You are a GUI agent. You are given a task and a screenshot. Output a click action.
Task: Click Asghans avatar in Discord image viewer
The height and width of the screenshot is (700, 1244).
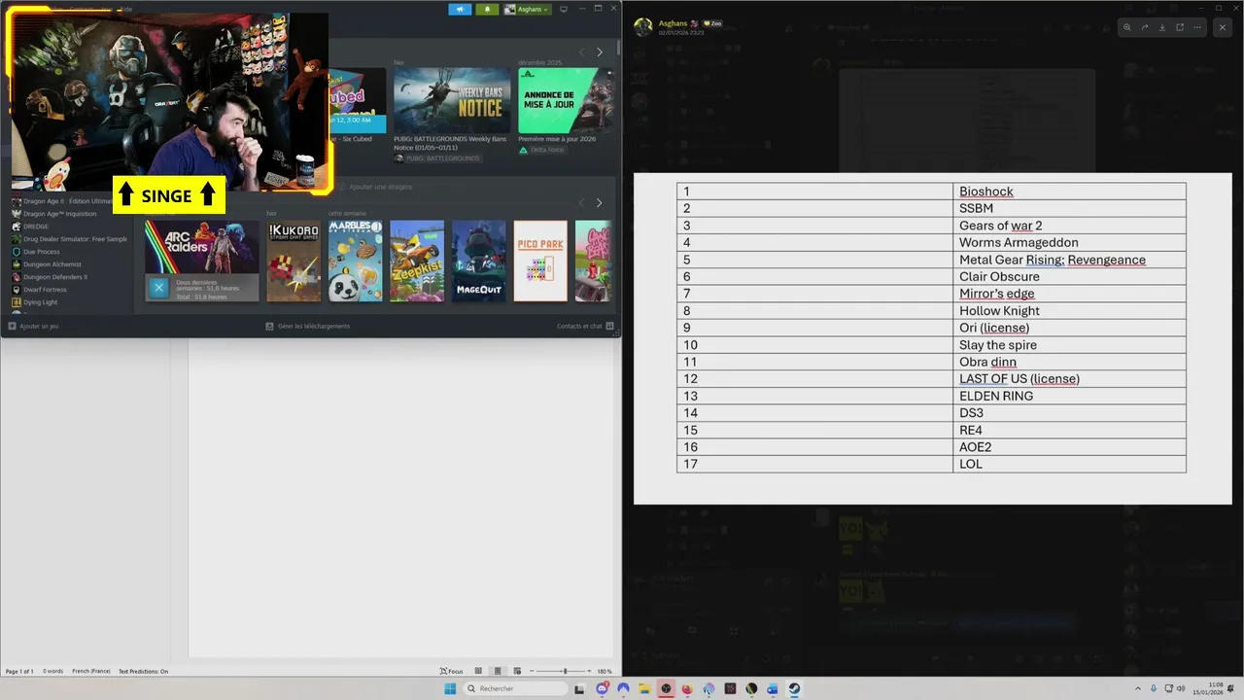pyautogui.click(x=642, y=27)
